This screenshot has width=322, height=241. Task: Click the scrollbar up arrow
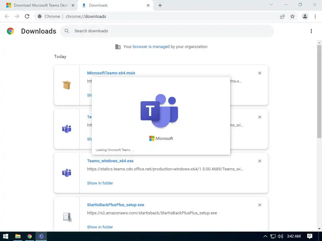pos(319,43)
